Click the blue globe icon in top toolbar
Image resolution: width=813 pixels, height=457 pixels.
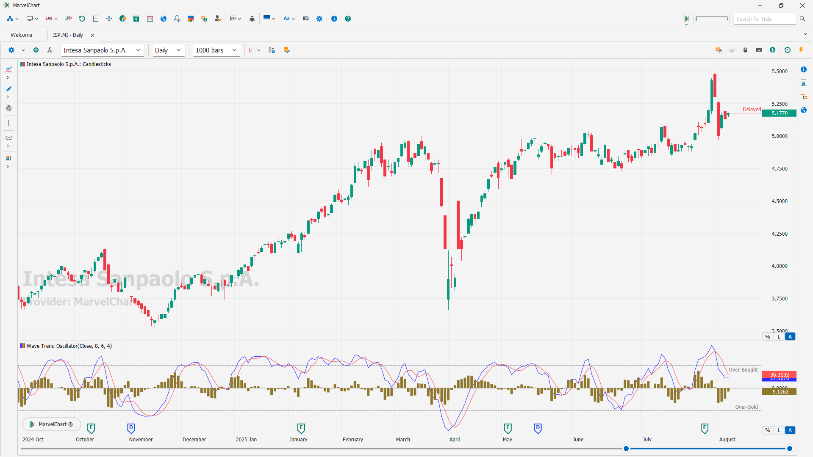[x=164, y=19]
